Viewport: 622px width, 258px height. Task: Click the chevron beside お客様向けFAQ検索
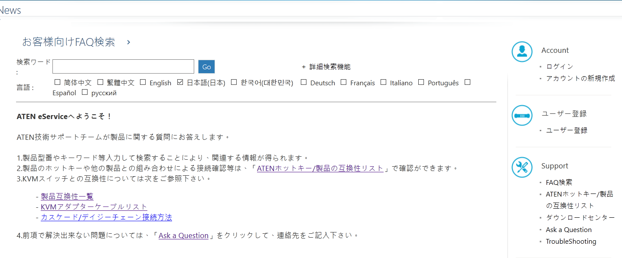click(129, 42)
